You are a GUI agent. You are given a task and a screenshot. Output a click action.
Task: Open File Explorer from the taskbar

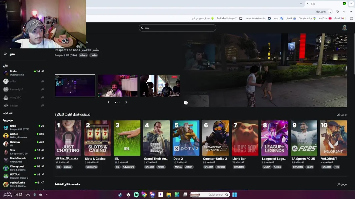coord(169,195)
